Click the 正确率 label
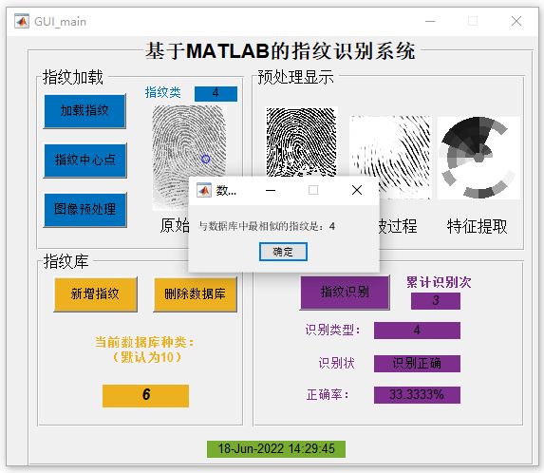This screenshot has height=473, width=544. coord(328,394)
